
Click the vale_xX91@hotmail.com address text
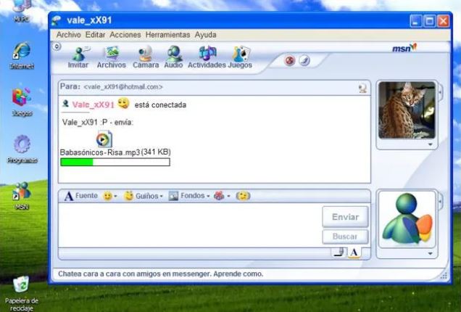click(x=123, y=87)
